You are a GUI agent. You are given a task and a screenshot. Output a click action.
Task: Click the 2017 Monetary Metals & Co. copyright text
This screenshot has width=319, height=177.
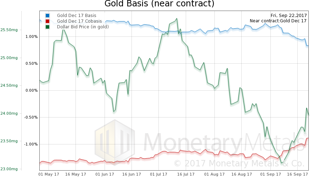pyautogui.click(x=239, y=164)
